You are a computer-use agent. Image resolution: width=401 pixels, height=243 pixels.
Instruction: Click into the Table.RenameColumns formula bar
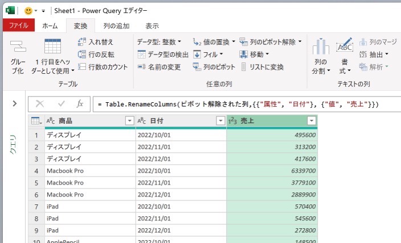tap(247, 104)
